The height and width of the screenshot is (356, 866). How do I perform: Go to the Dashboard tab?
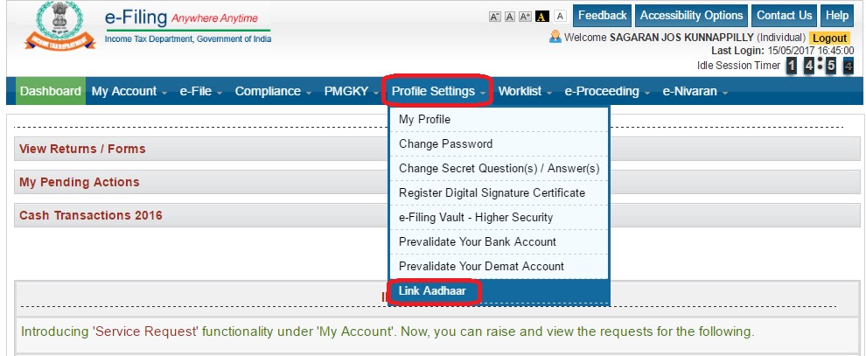coord(51,91)
